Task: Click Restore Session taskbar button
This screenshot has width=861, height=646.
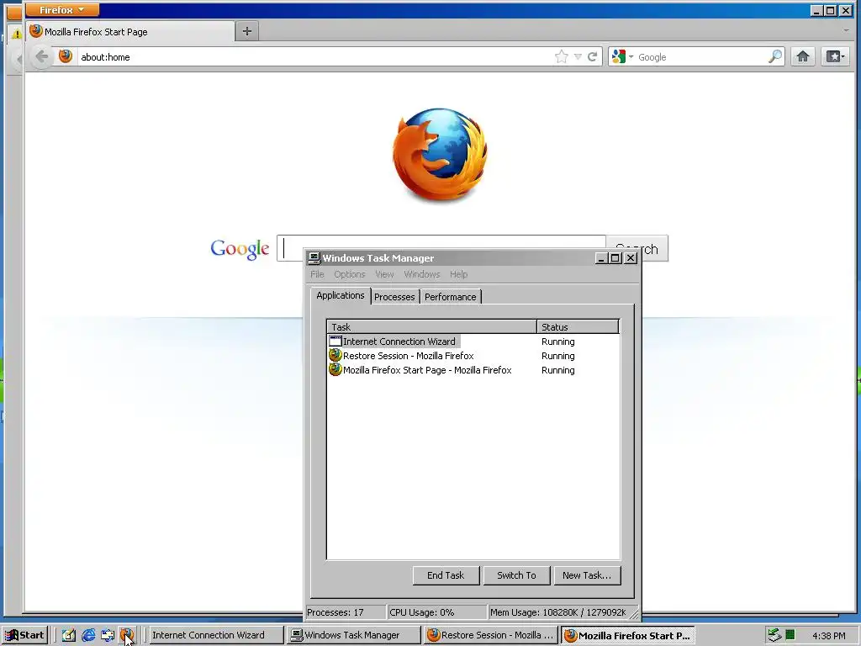Action: 491,635
